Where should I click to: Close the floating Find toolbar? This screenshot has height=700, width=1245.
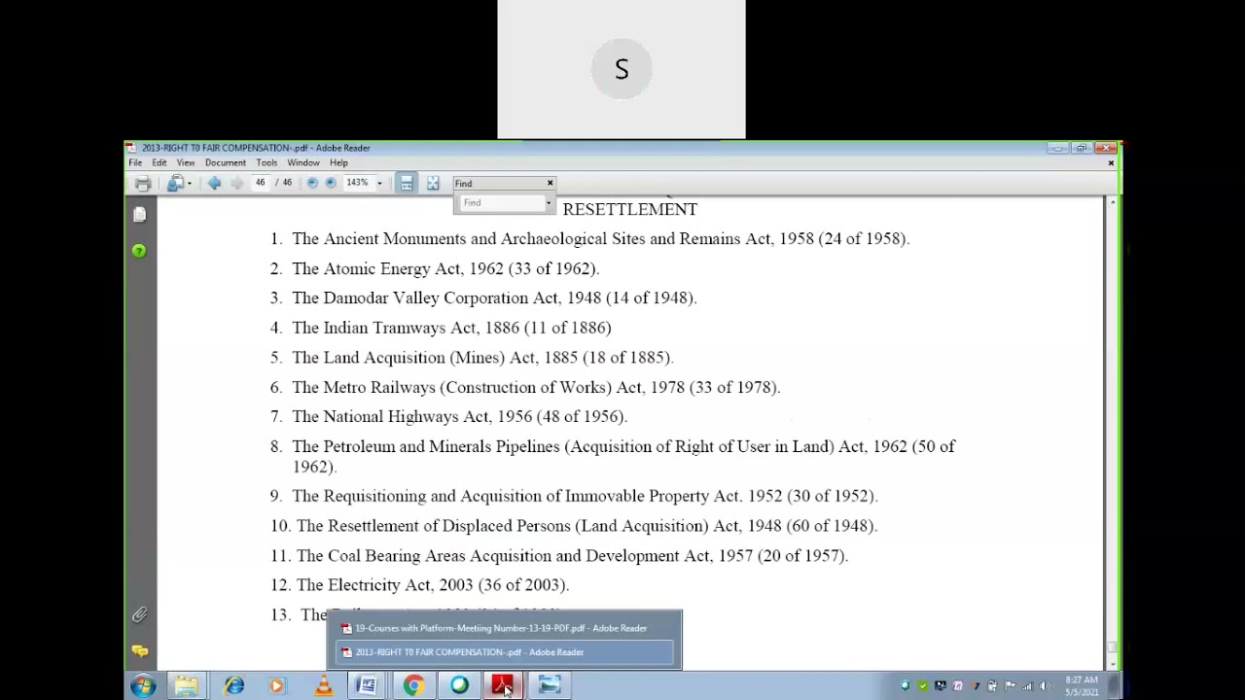tap(550, 183)
